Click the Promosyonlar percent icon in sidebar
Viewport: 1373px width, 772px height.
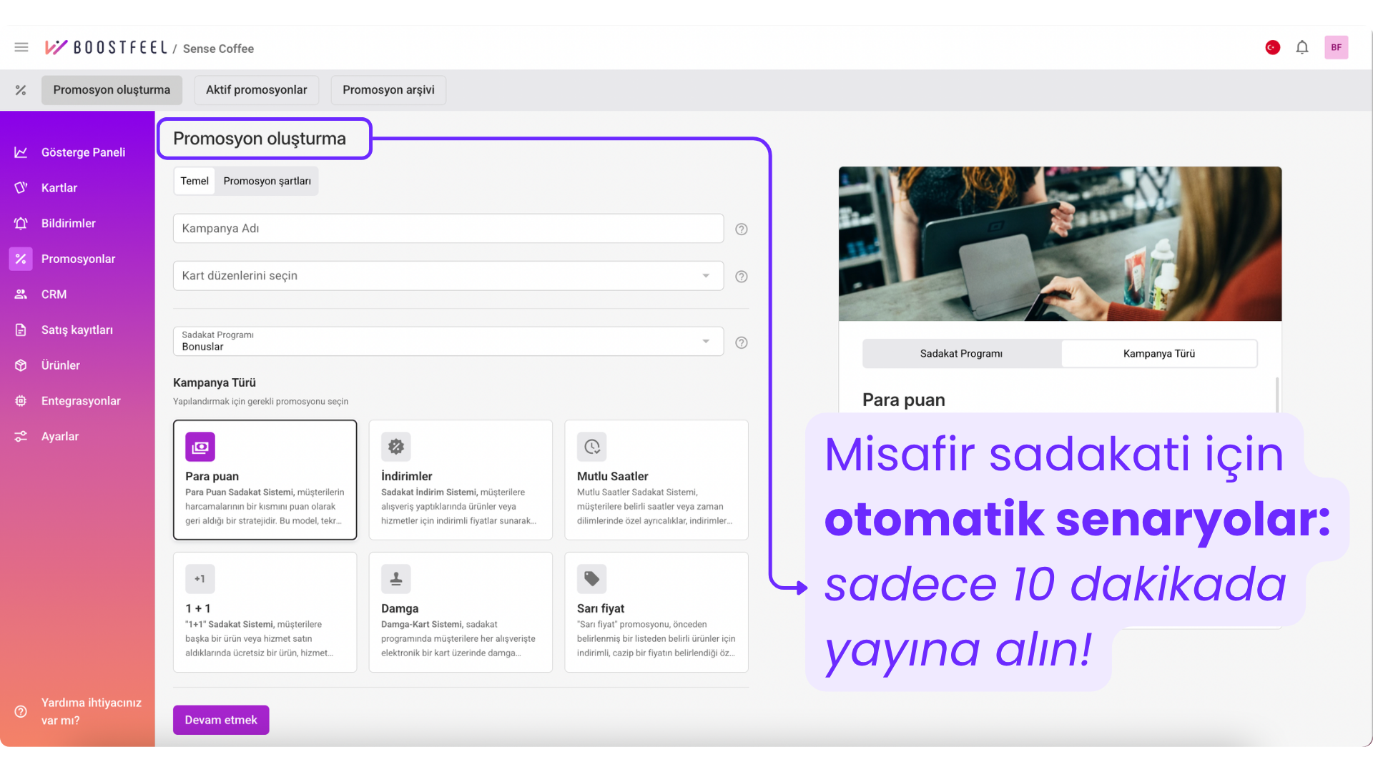[x=21, y=259]
